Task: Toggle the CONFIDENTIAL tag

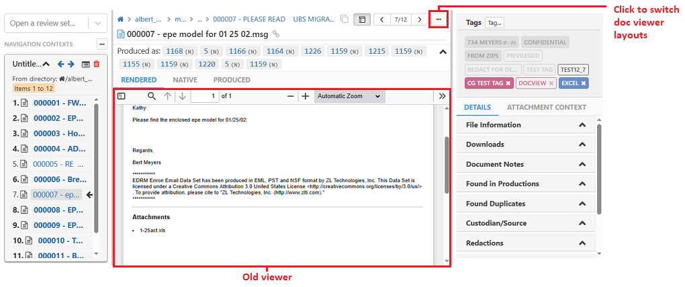Action: 545,42
